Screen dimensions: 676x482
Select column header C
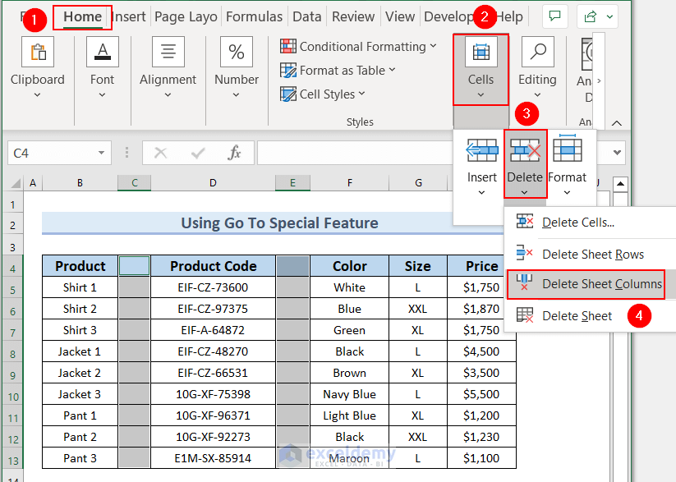[x=134, y=182]
